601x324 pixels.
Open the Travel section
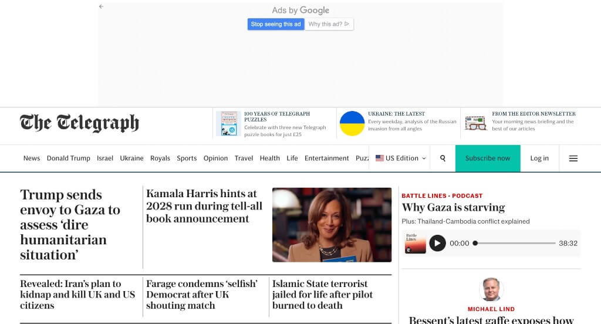pyautogui.click(x=244, y=158)
